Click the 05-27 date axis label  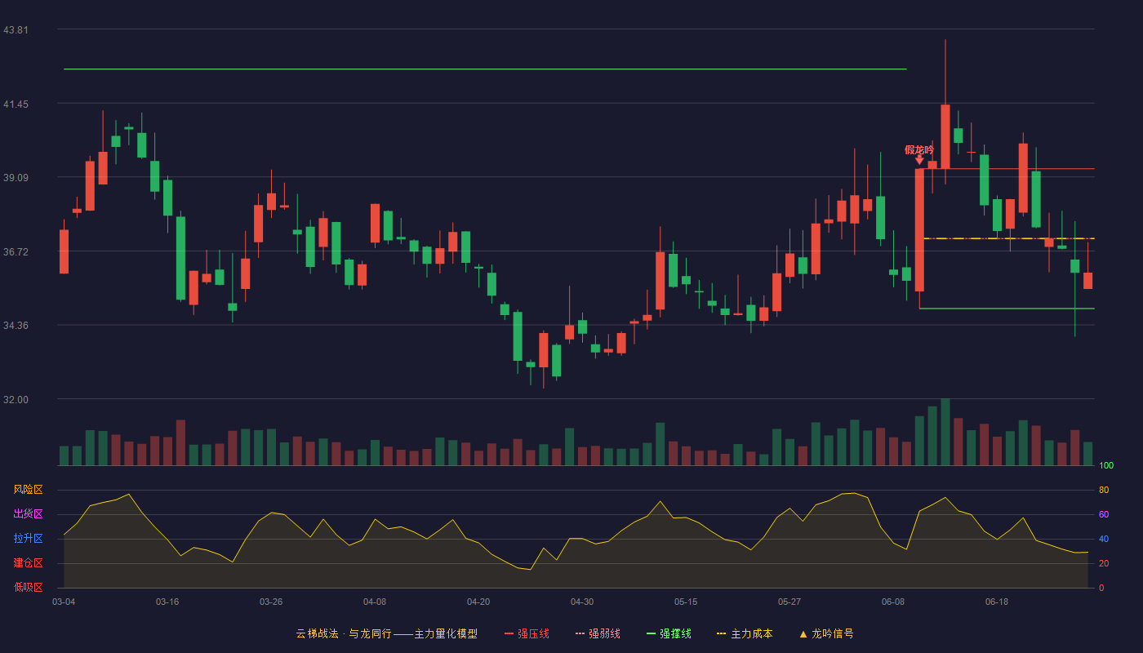[789, 602]
